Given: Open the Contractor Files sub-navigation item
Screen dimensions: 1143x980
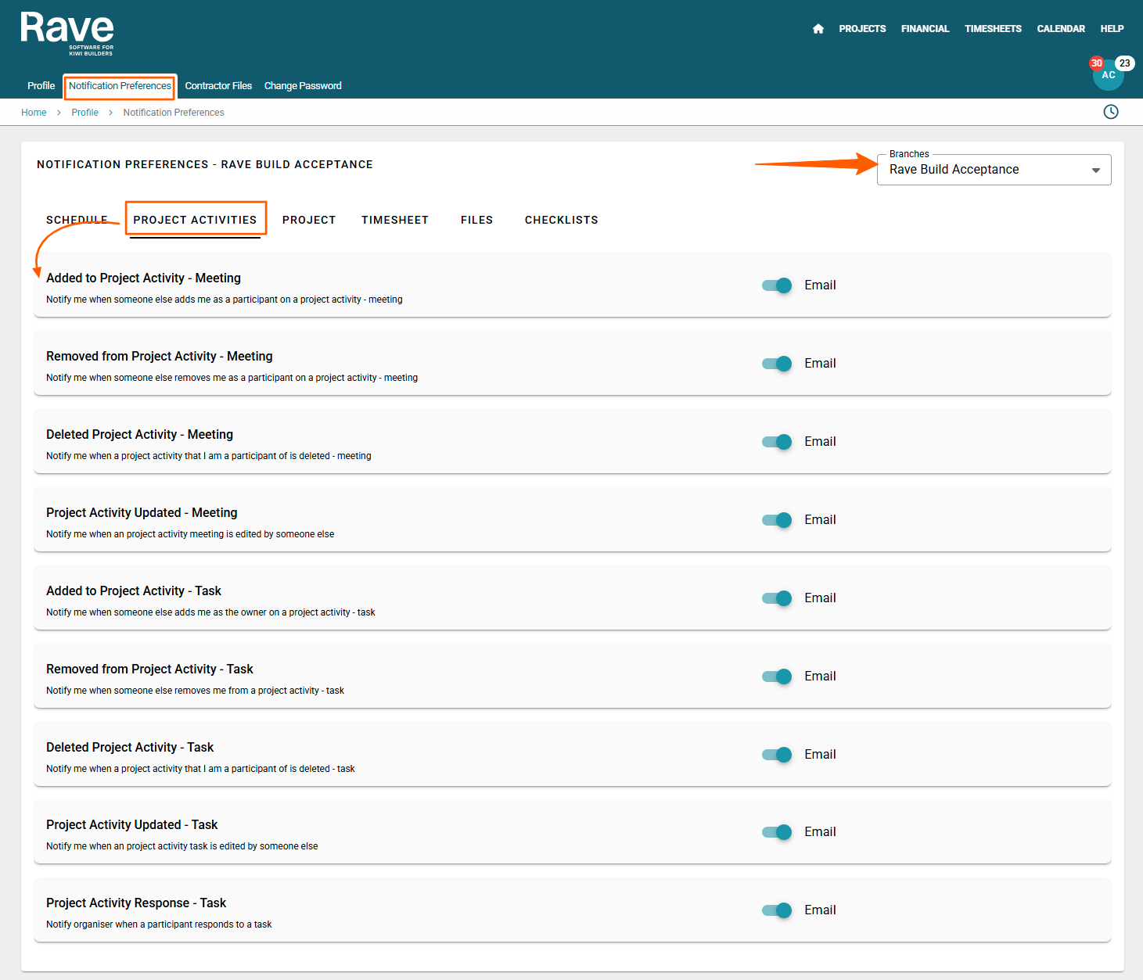Looking at the screenshot, I should coord(218,86).
